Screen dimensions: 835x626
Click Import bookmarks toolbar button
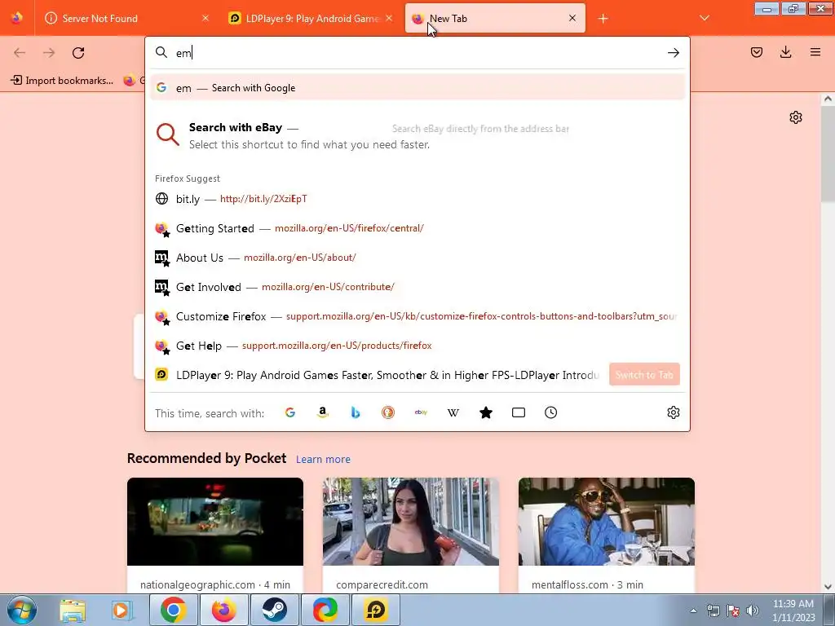pyautogui.click(x=62, y=81)
